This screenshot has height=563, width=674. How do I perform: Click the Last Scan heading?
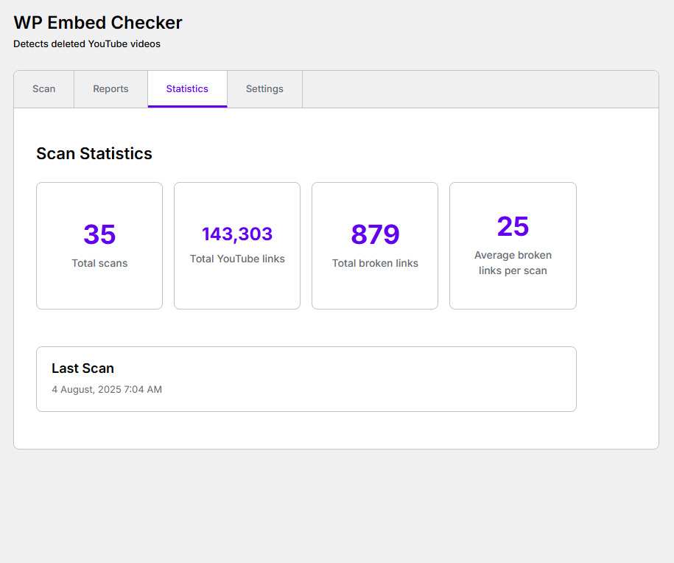point(83,368)
